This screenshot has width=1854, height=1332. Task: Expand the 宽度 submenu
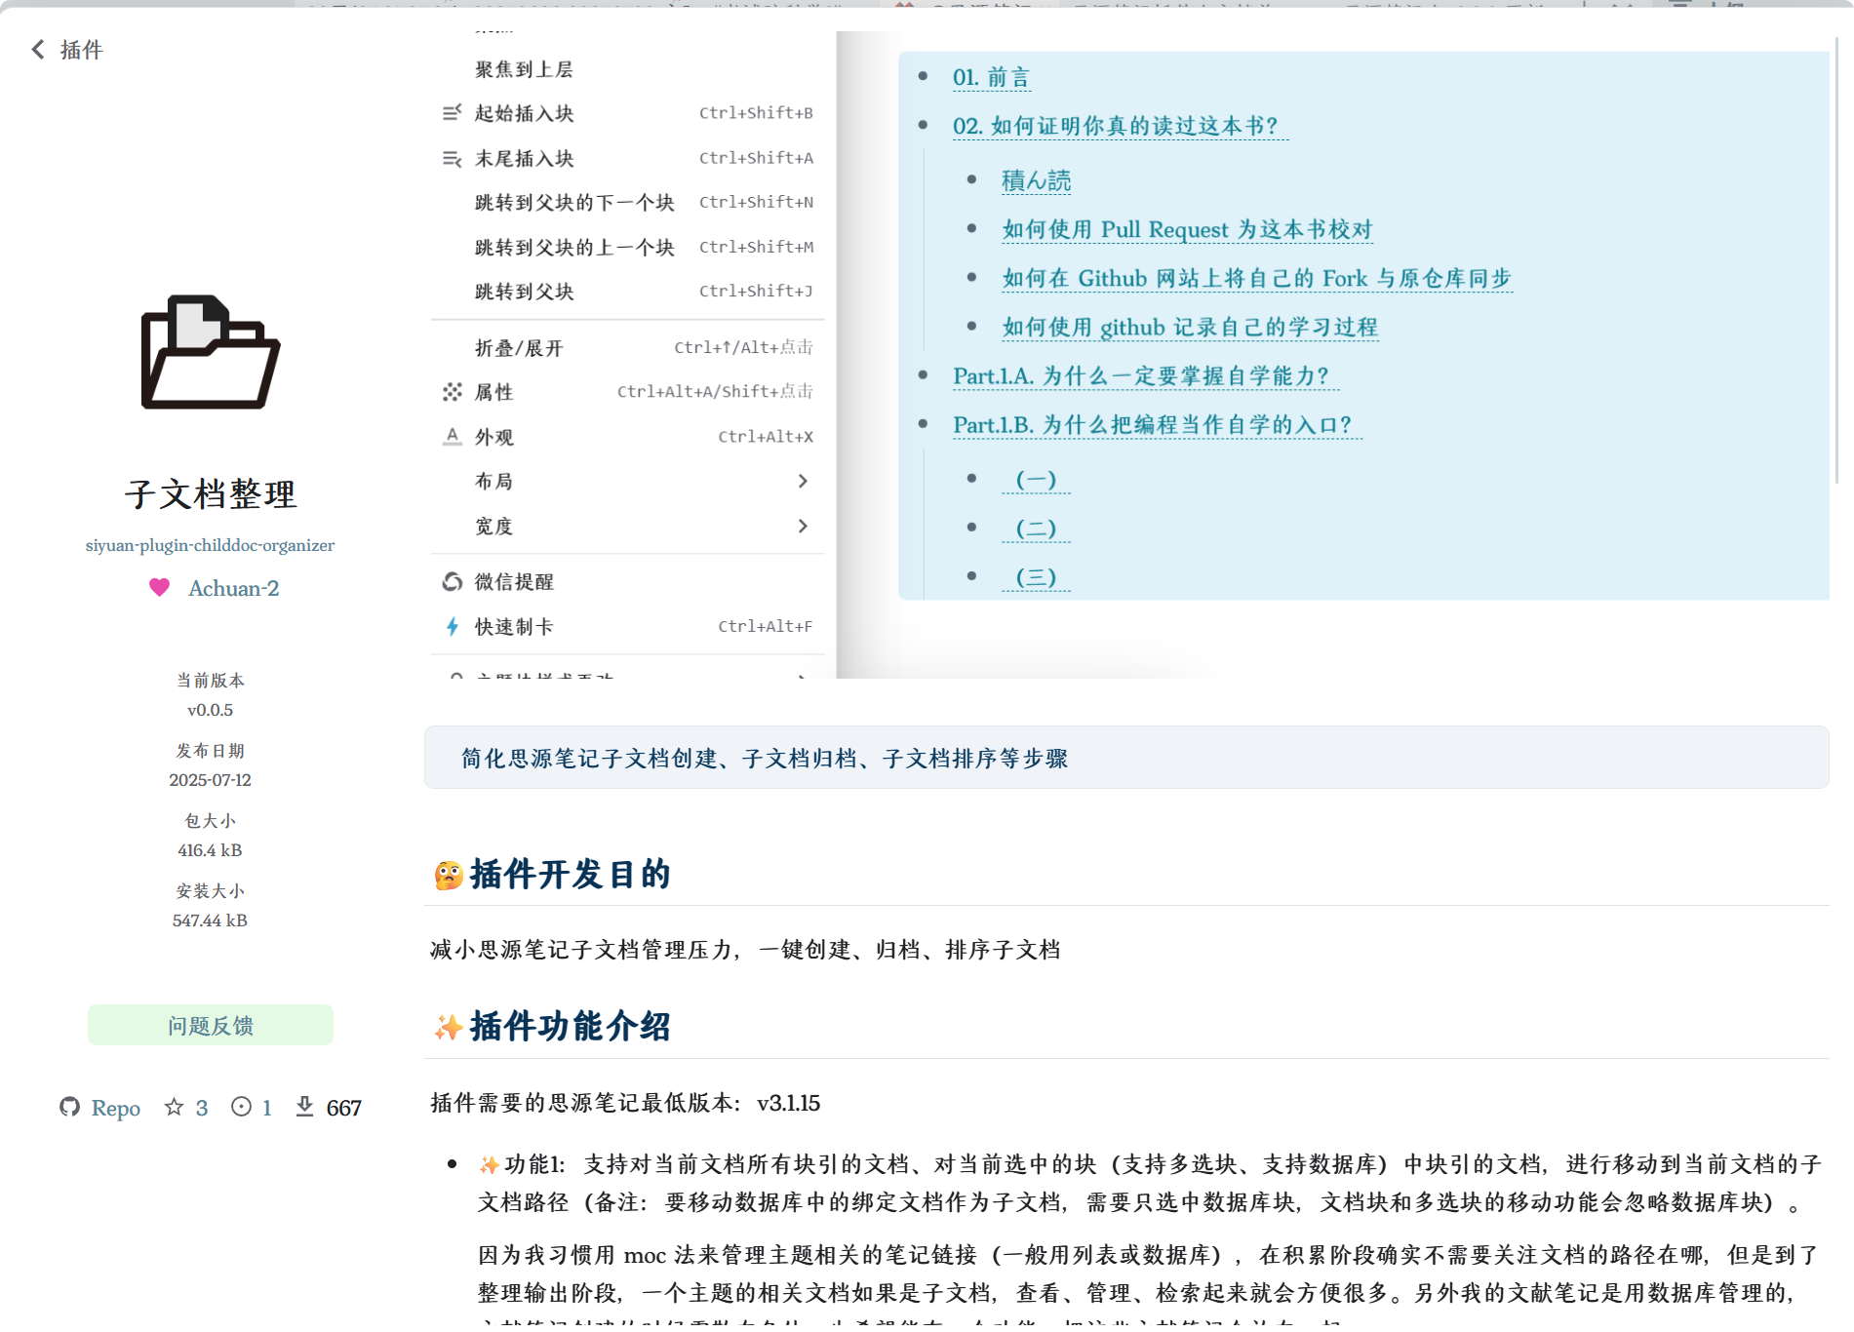pos(493,526)
